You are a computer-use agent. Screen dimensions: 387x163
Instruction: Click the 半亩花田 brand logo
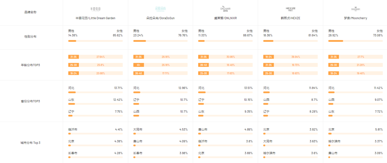(x=95, y=9)
